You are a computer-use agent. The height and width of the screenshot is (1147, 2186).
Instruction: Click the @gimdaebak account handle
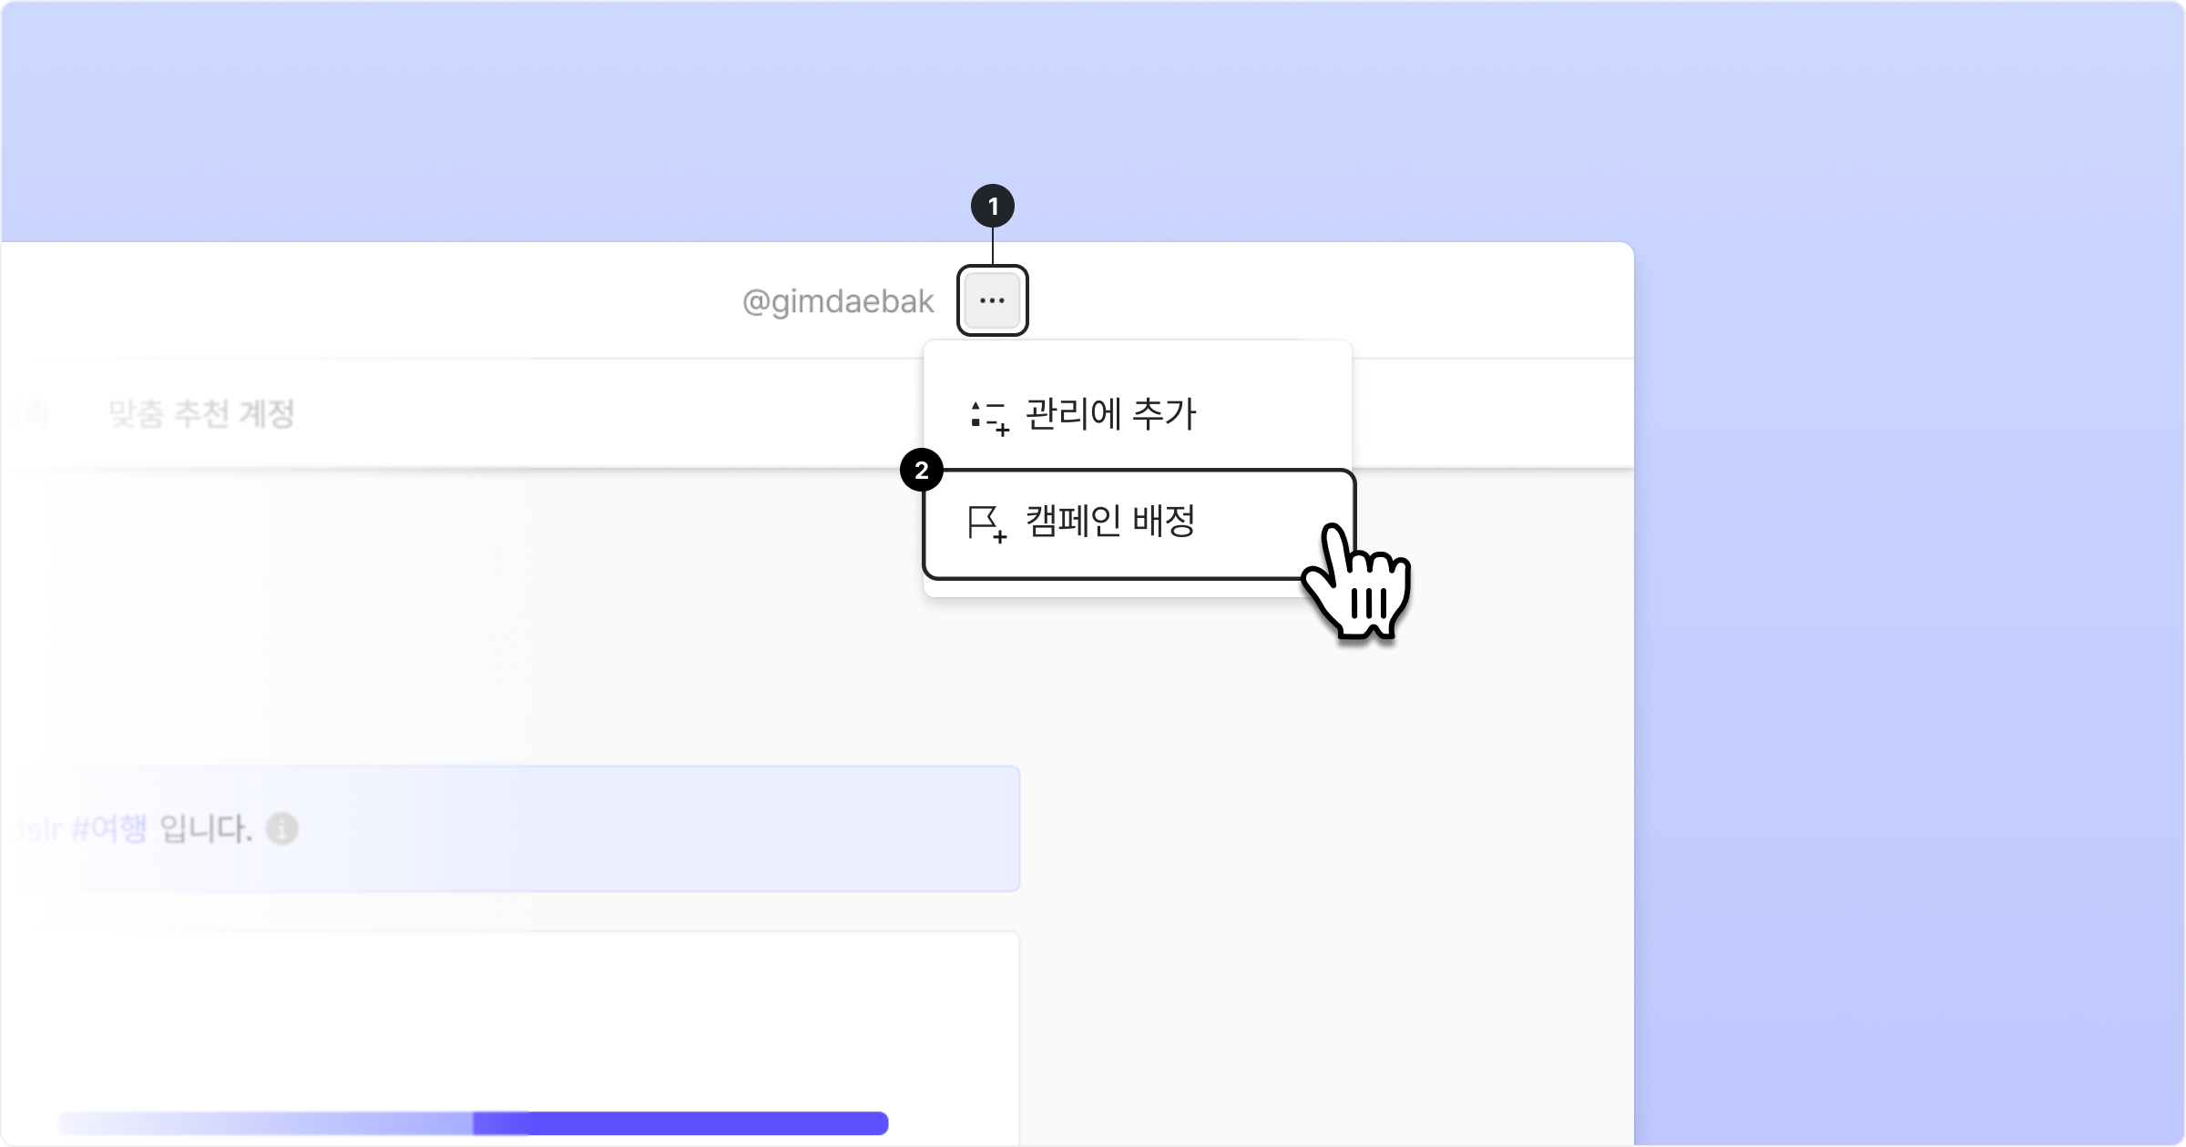(838, 301)
